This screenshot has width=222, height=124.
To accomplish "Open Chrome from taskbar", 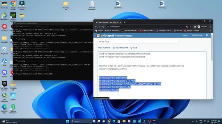I will coord(109,121).
